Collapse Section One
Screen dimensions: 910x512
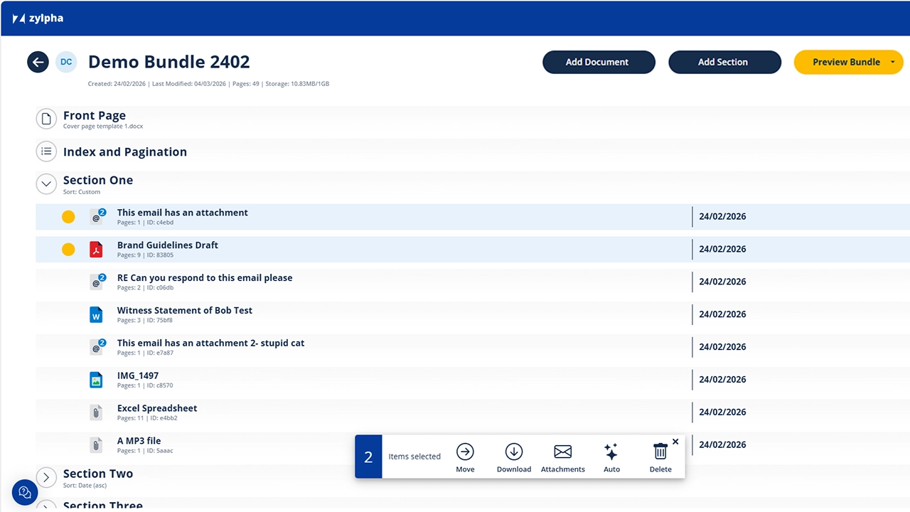pyautogui.click(x=46, y=183)
